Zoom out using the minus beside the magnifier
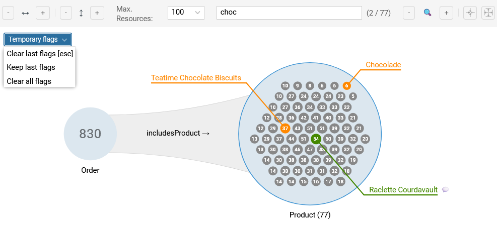Screen dimensions: 497x226 click(x=408, y=13)
